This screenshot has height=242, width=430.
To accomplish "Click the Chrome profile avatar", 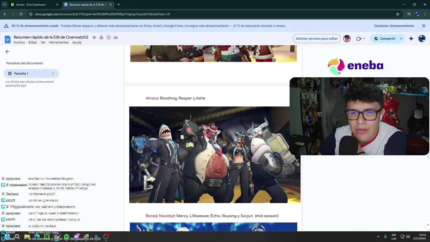I will pos(417,14).
